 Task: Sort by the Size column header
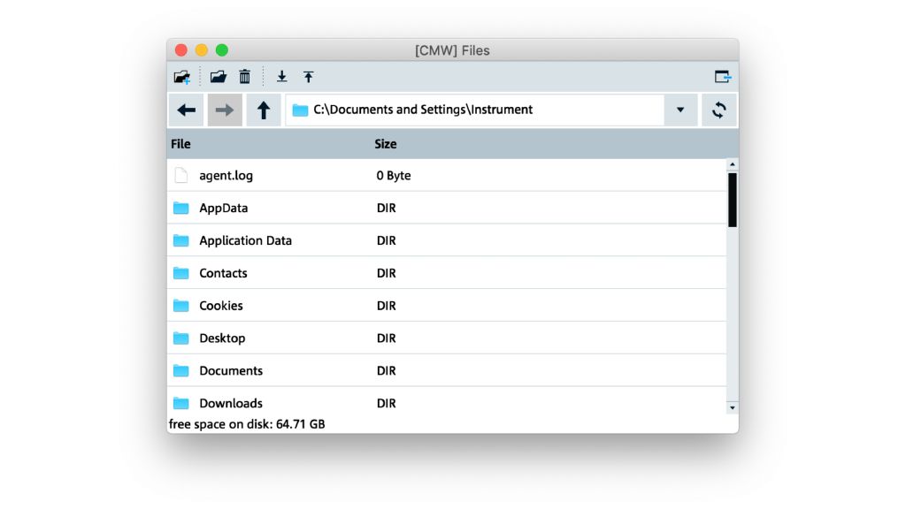tap(386, 144)
